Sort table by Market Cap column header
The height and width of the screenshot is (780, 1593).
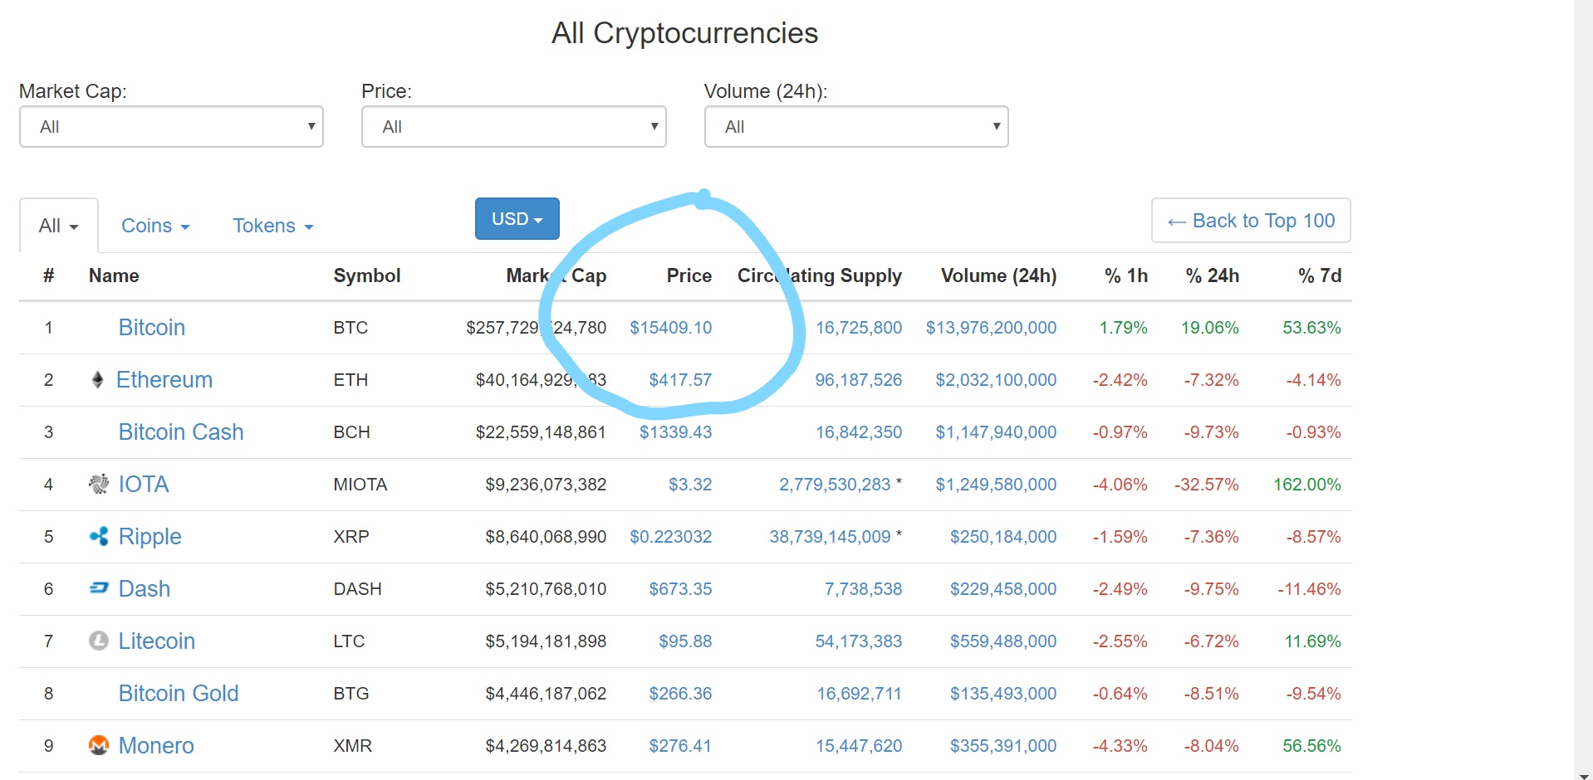556,275
